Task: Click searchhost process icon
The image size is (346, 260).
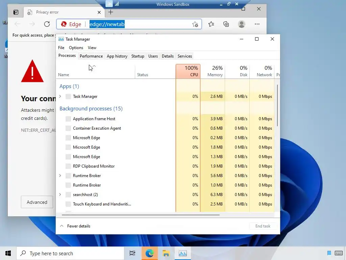Action: (68, 195)
